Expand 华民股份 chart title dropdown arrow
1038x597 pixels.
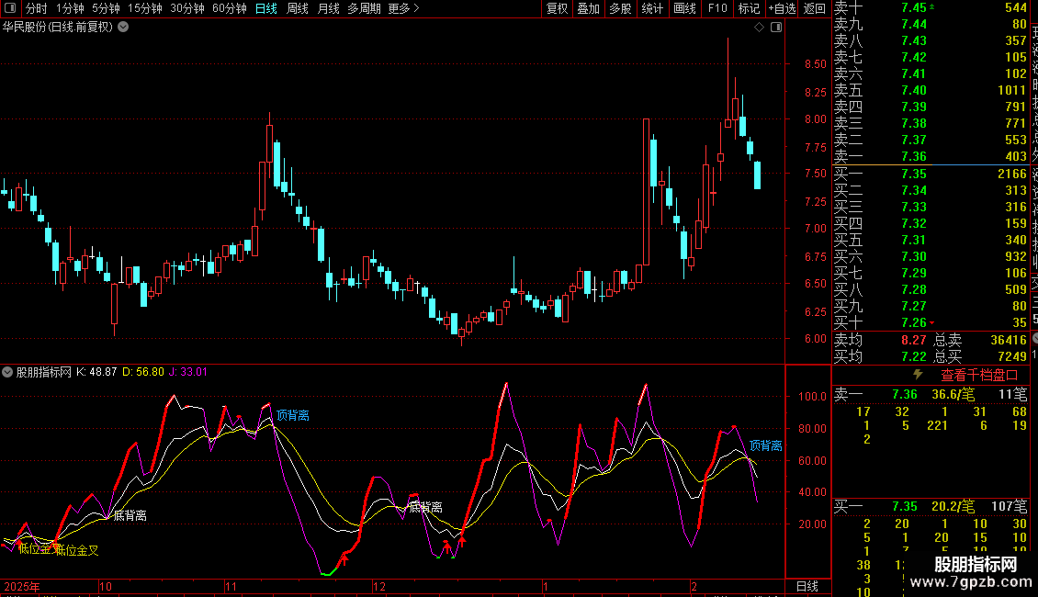pyautogui.click(x=123, y=28)
